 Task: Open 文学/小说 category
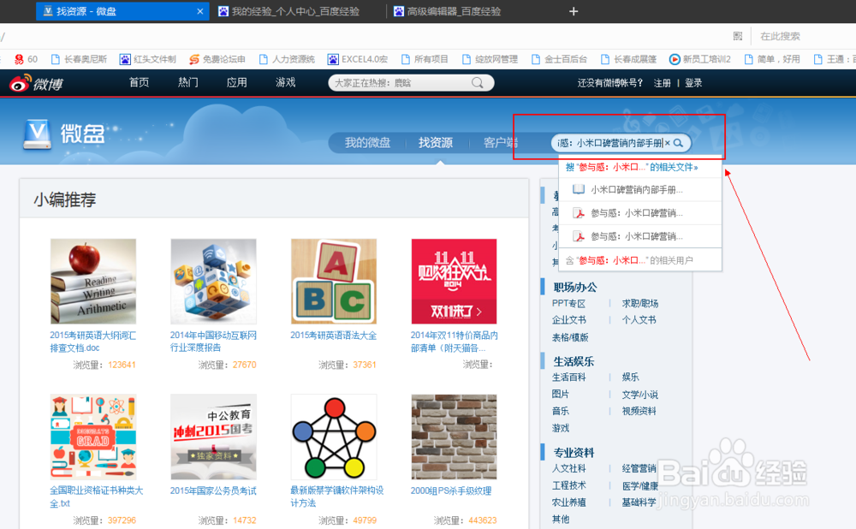639,394
